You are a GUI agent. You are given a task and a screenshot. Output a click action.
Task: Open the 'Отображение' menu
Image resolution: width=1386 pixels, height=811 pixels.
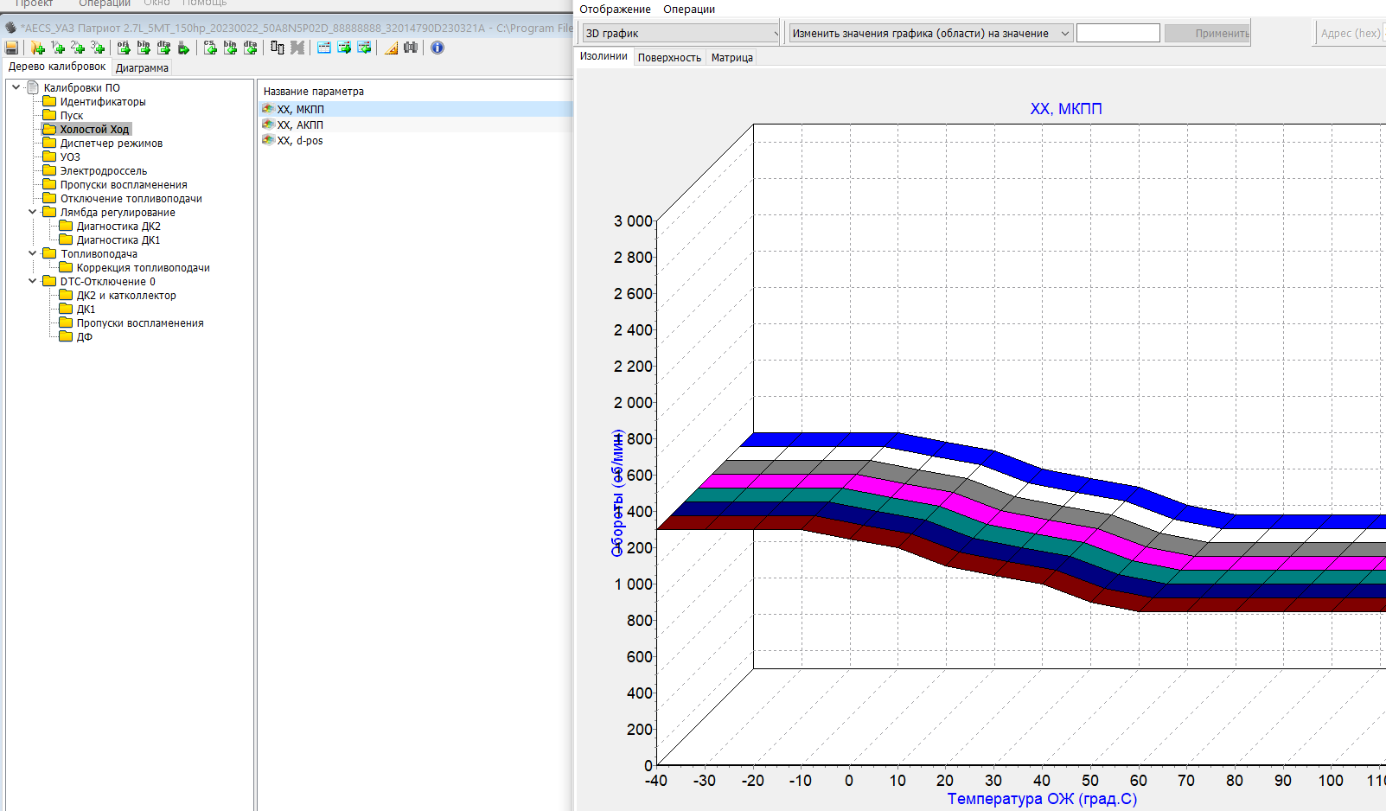click(x=615, y=10)
